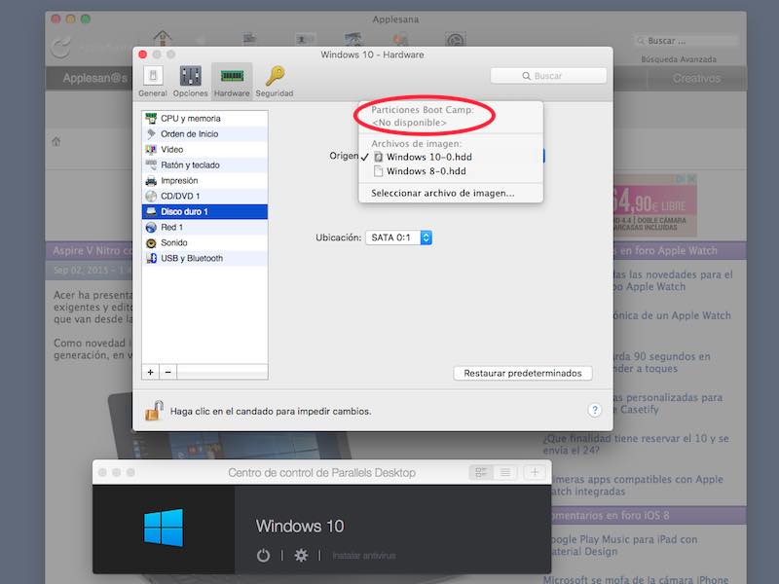Viewport: 779px width, 584px height.
Task: Click Búsqueda Avanzada link in Applesana
Action: pyautogui.click(x=679, y=59)
